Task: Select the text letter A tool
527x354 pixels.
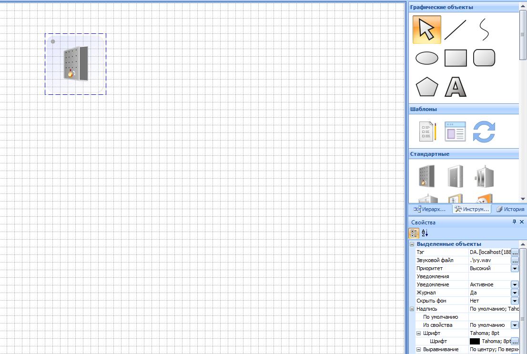Action: 456,87
